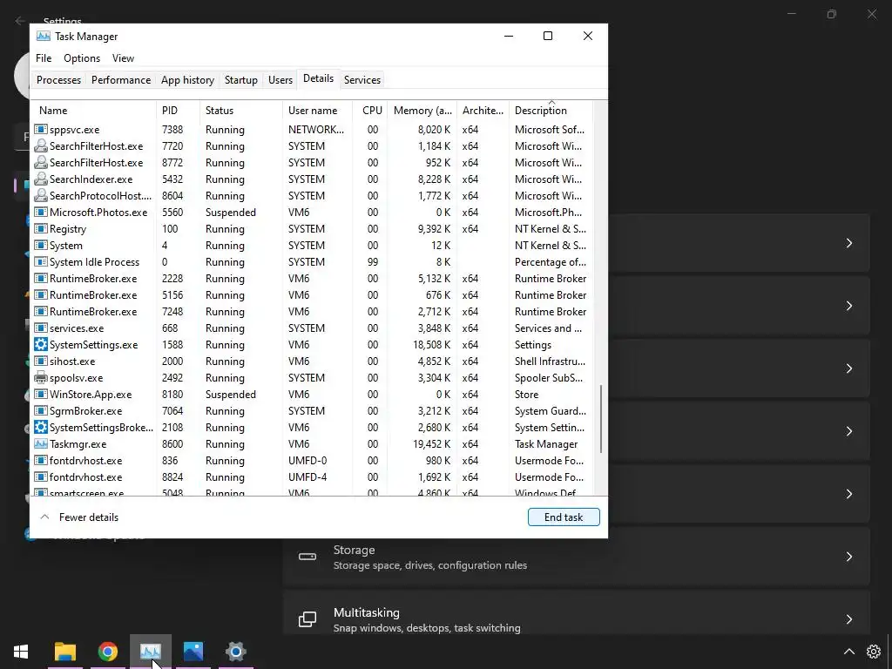
Task: Sort by the Status column header
Action: tap(241, 111)
